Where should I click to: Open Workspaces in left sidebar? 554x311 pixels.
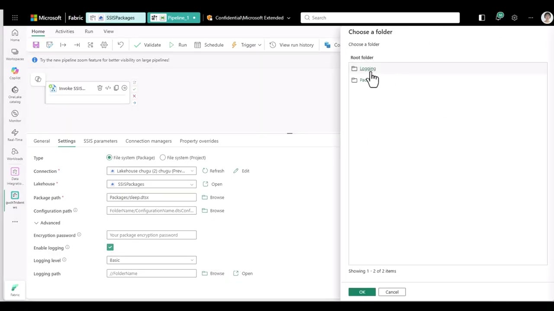point(15,54)
